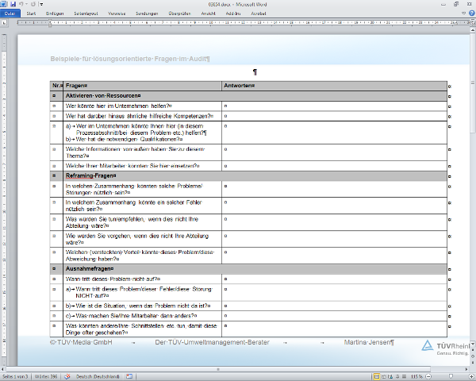Click the spelling check status icon

click(68, 376)
